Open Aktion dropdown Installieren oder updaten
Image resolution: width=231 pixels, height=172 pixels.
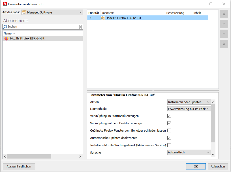click(189, 102)
